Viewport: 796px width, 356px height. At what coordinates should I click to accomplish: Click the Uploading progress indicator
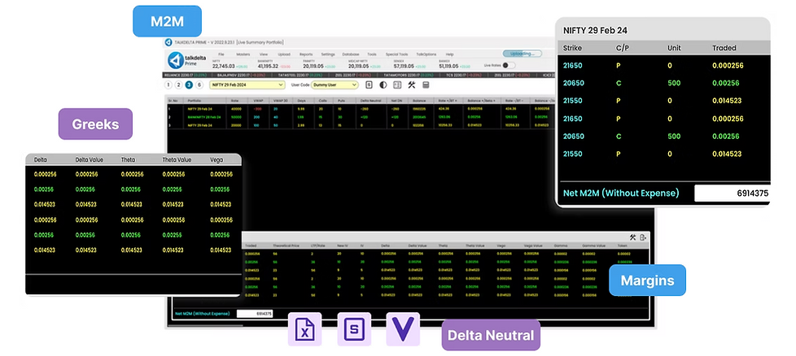click(x=523, y=54)
